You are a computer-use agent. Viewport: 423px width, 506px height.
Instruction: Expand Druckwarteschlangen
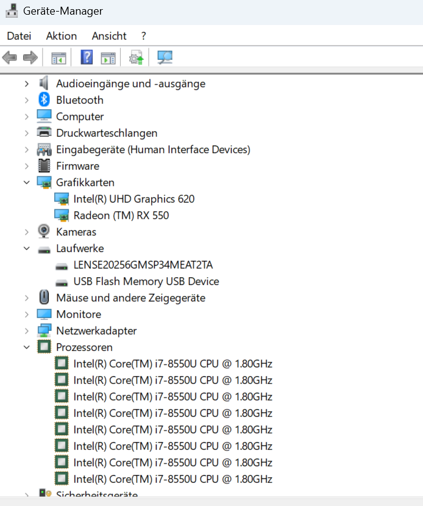27,133
